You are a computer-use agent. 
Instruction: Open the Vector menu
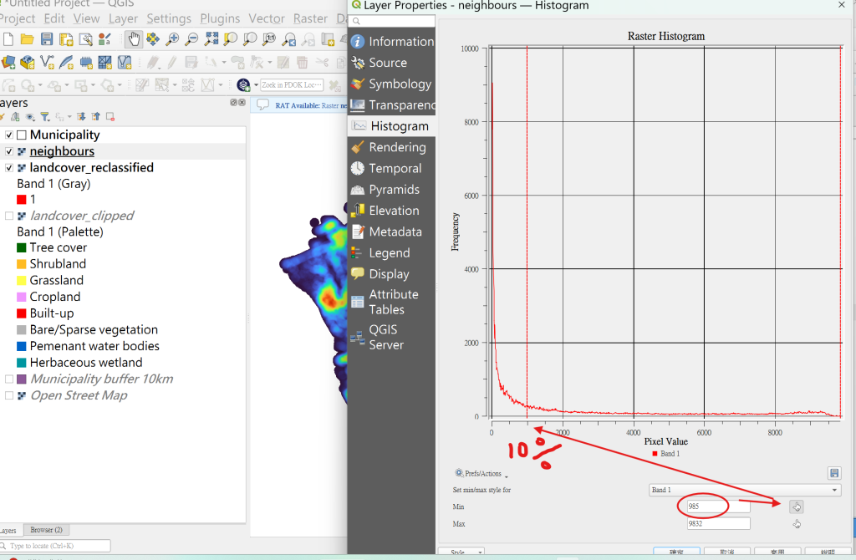[267, 18]
